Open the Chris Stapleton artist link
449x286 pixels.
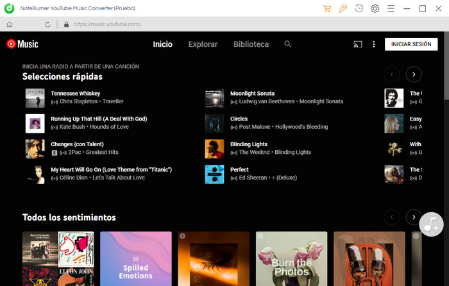(x=78, y=101)
